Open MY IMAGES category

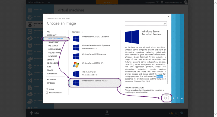[x=52, y=80]
